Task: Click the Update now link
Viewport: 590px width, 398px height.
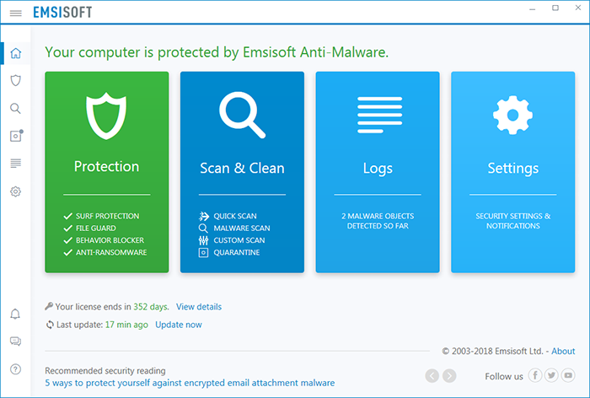Action: coord(179,325)
